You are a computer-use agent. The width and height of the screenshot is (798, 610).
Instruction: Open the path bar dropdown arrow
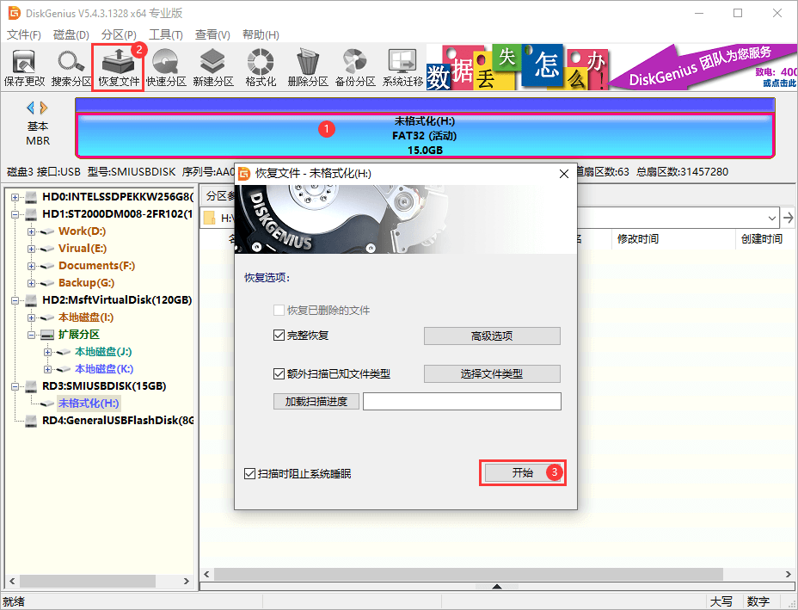tap(772, 219)
